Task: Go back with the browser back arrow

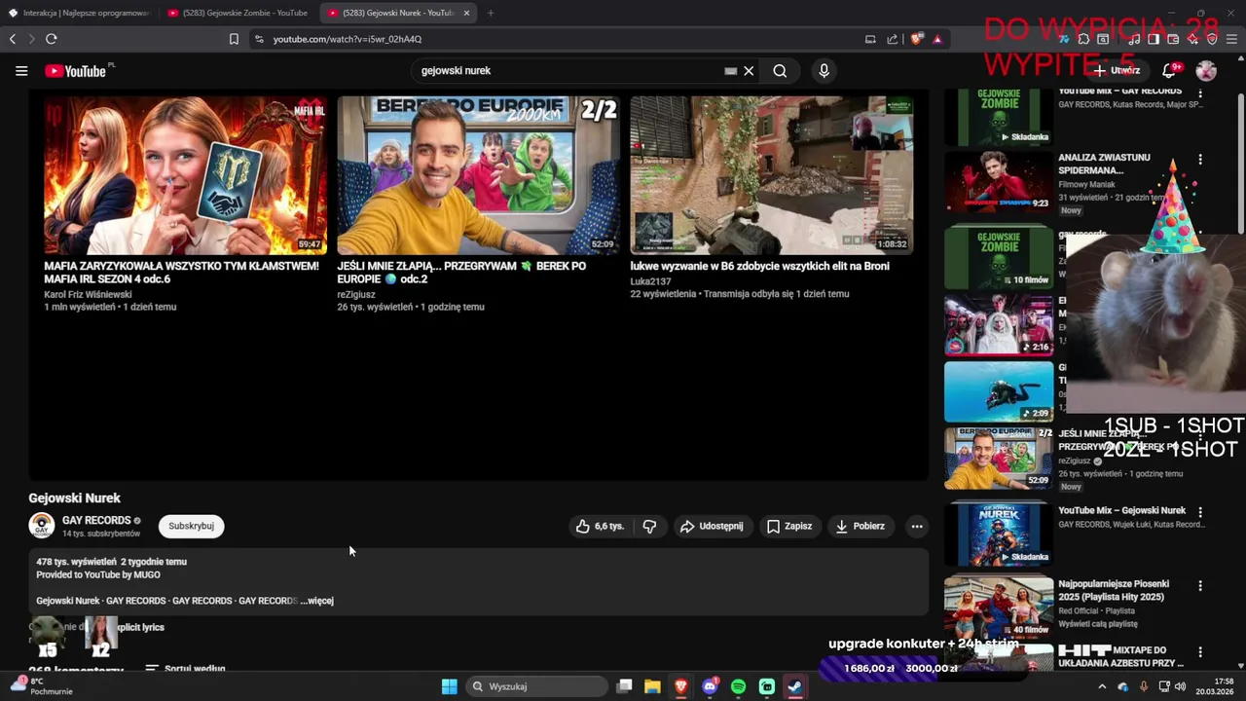Action: click(x=13, y=39)
